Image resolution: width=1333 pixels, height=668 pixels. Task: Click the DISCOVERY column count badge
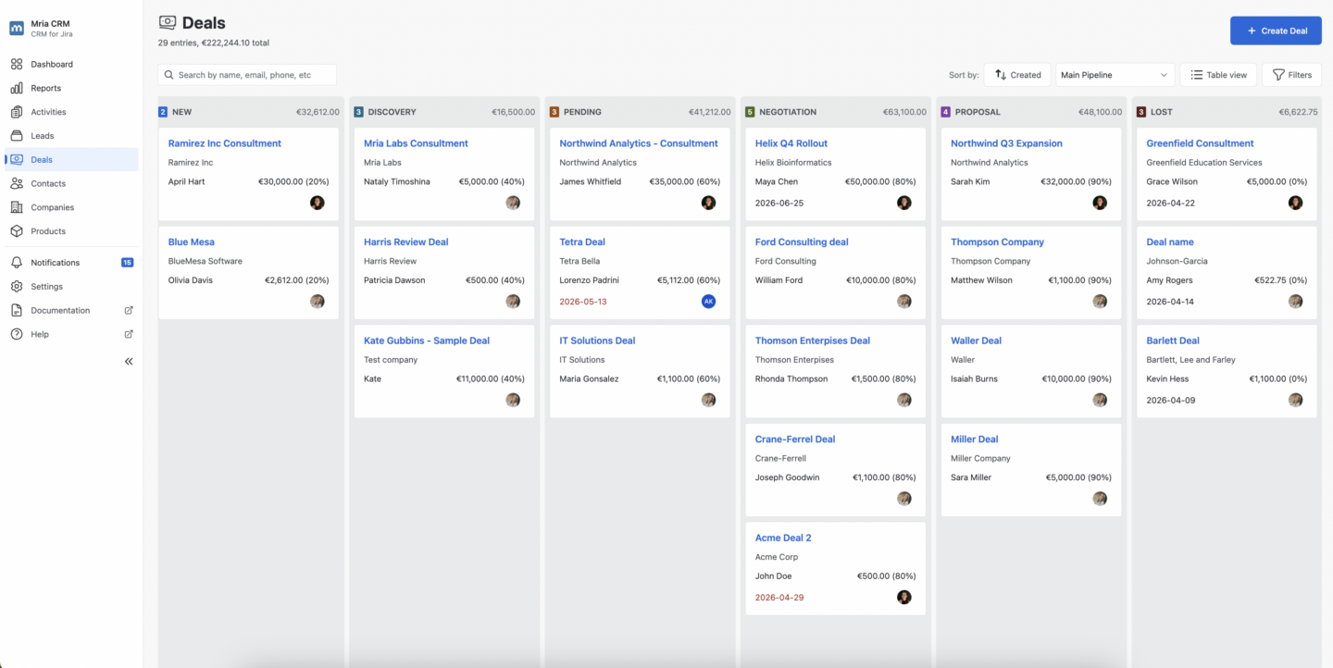[358, 112]
